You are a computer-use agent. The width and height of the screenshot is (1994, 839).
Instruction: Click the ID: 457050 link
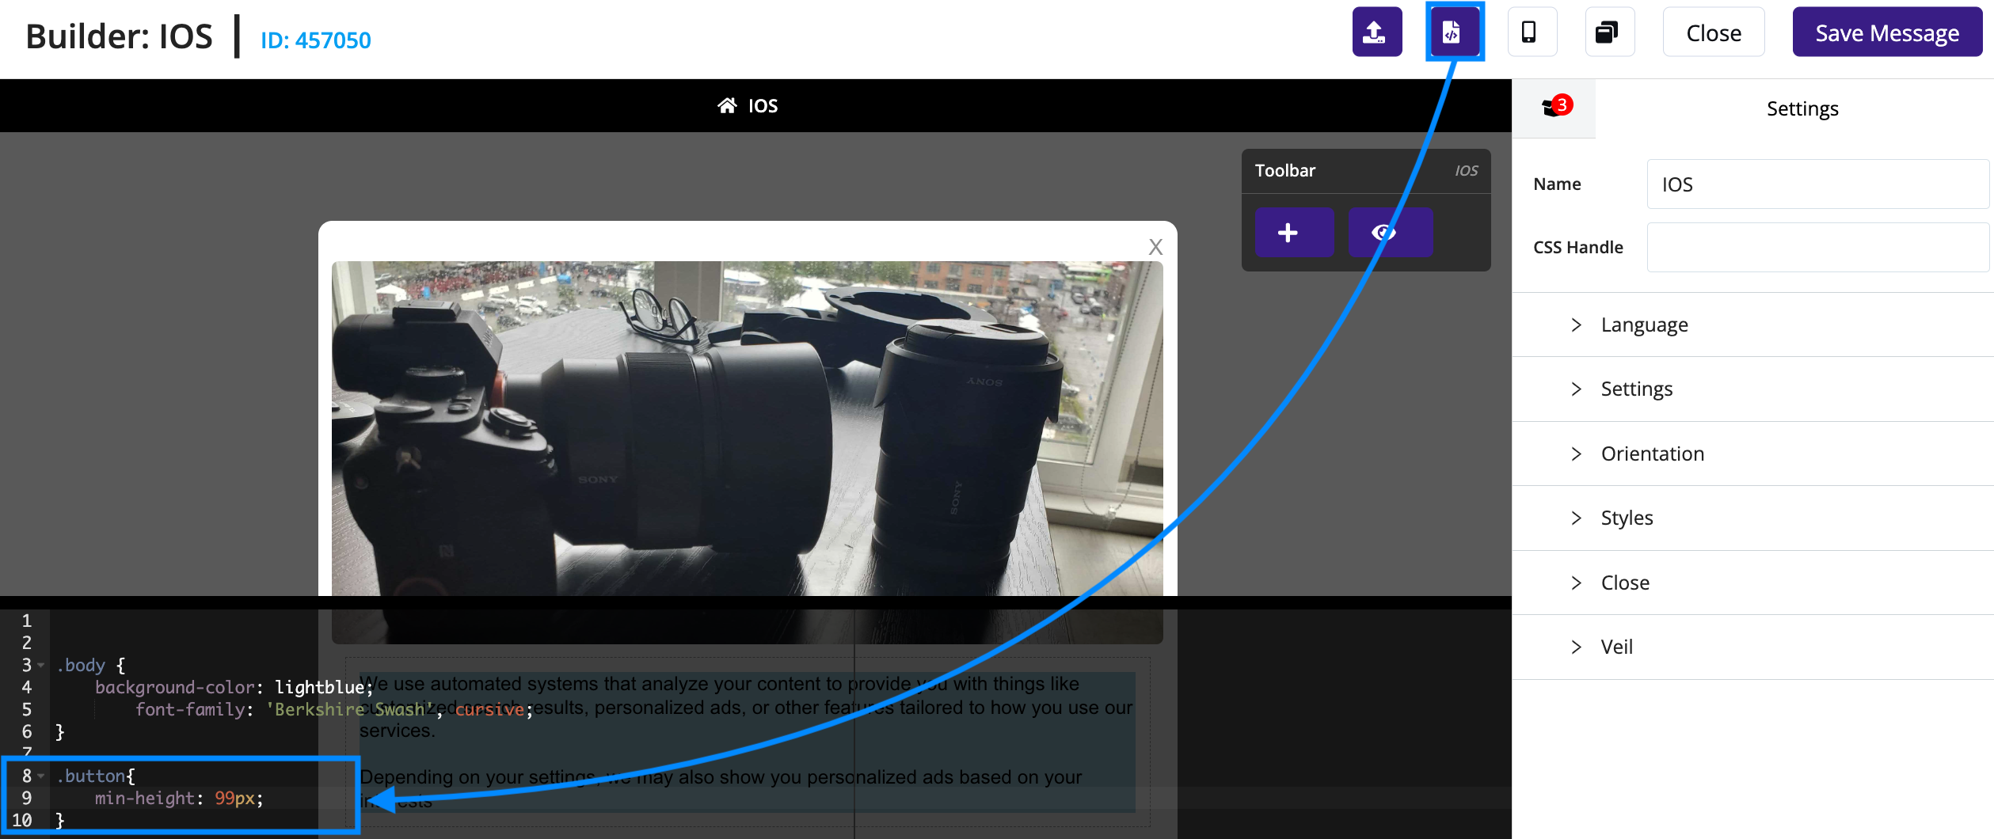(x=316, y=40)
